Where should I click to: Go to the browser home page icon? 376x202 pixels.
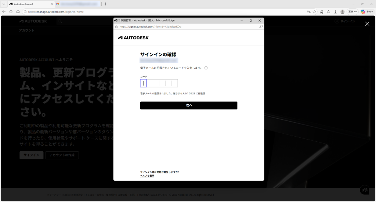coord(18,12)
